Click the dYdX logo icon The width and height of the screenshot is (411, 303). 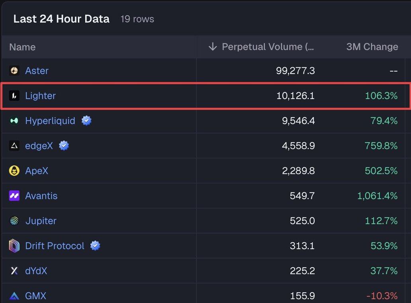click(14, 271)
